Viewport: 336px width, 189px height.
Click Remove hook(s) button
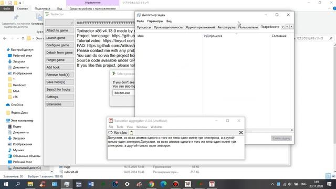(x=59, y=75)
